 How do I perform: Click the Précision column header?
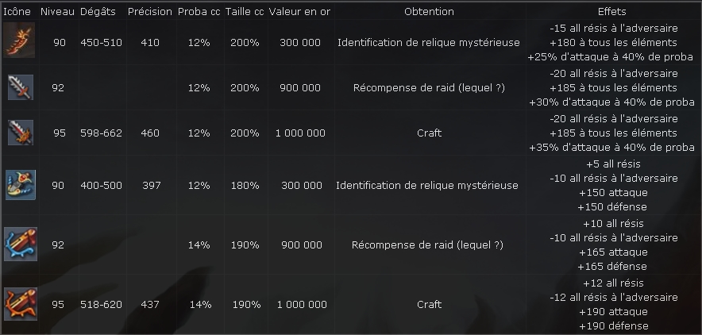tap(150, 12)
